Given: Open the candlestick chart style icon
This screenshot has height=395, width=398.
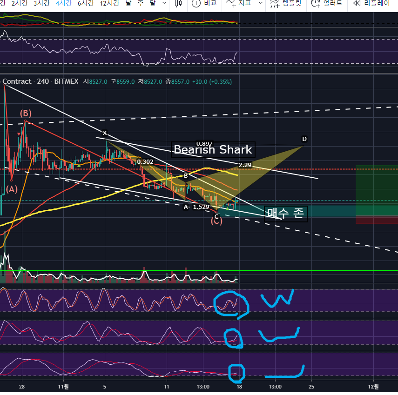Looking at the screenshot, I should (x=178, y=3).
